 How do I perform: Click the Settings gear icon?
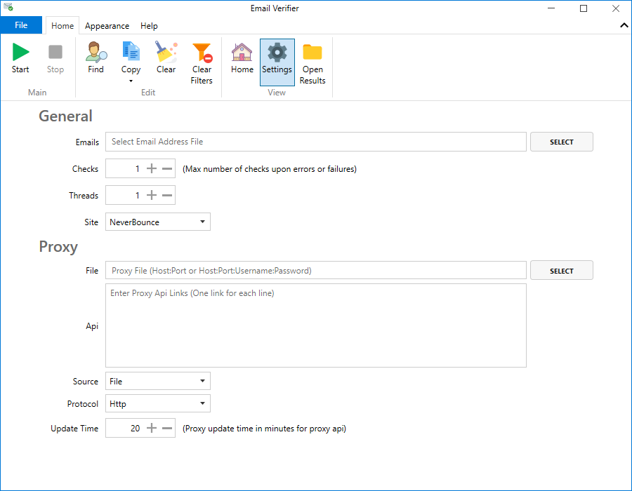point(277,52)
